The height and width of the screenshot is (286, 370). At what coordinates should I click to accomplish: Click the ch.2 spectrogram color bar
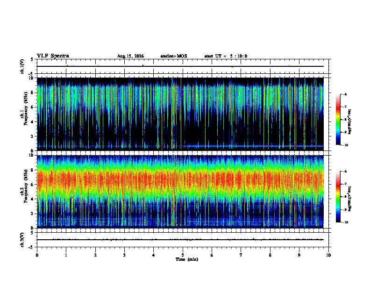(x=338, y=197)
